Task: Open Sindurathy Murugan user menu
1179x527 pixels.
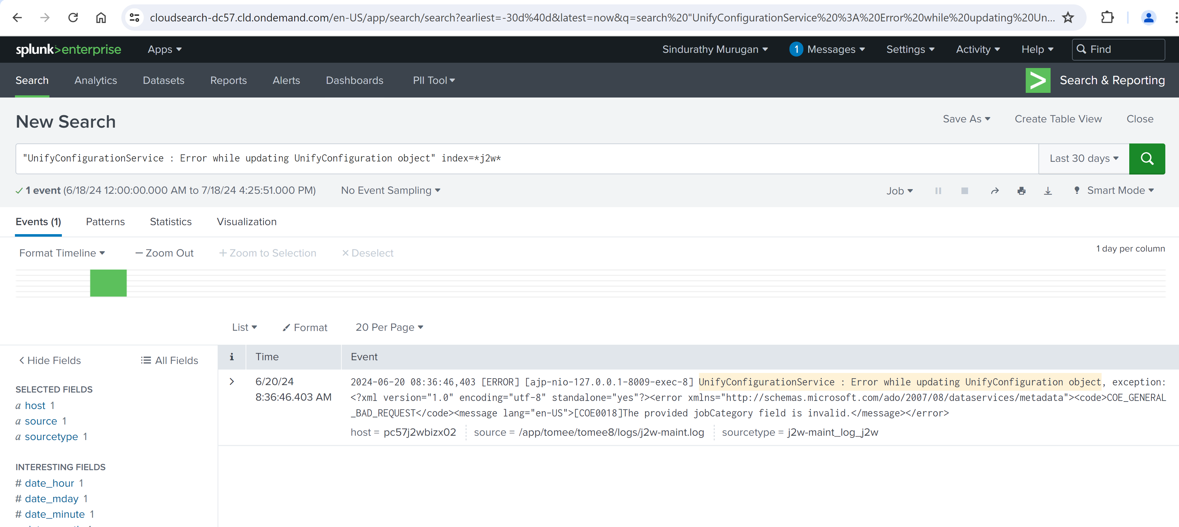Action: [x=715, y=49]
